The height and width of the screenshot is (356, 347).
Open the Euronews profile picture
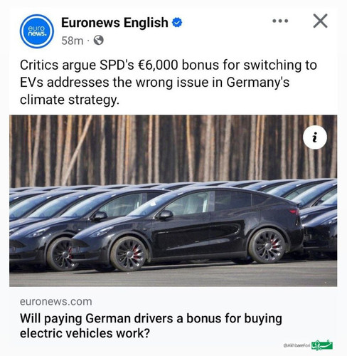[37, 31]
